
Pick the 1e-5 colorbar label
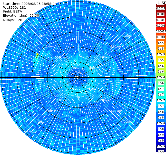pos(161,60)
